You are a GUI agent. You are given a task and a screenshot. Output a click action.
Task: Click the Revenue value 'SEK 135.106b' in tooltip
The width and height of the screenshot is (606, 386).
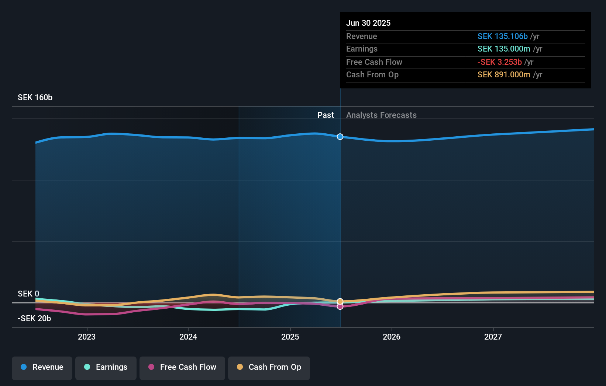503,36
